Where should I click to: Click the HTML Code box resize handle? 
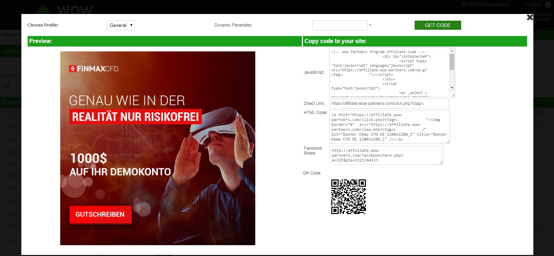[448, 141]
